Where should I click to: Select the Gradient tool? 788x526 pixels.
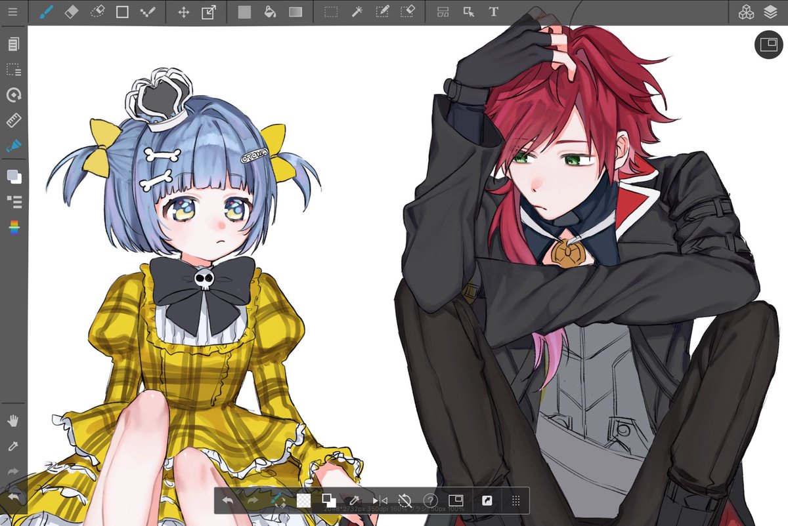click(295, 12)
